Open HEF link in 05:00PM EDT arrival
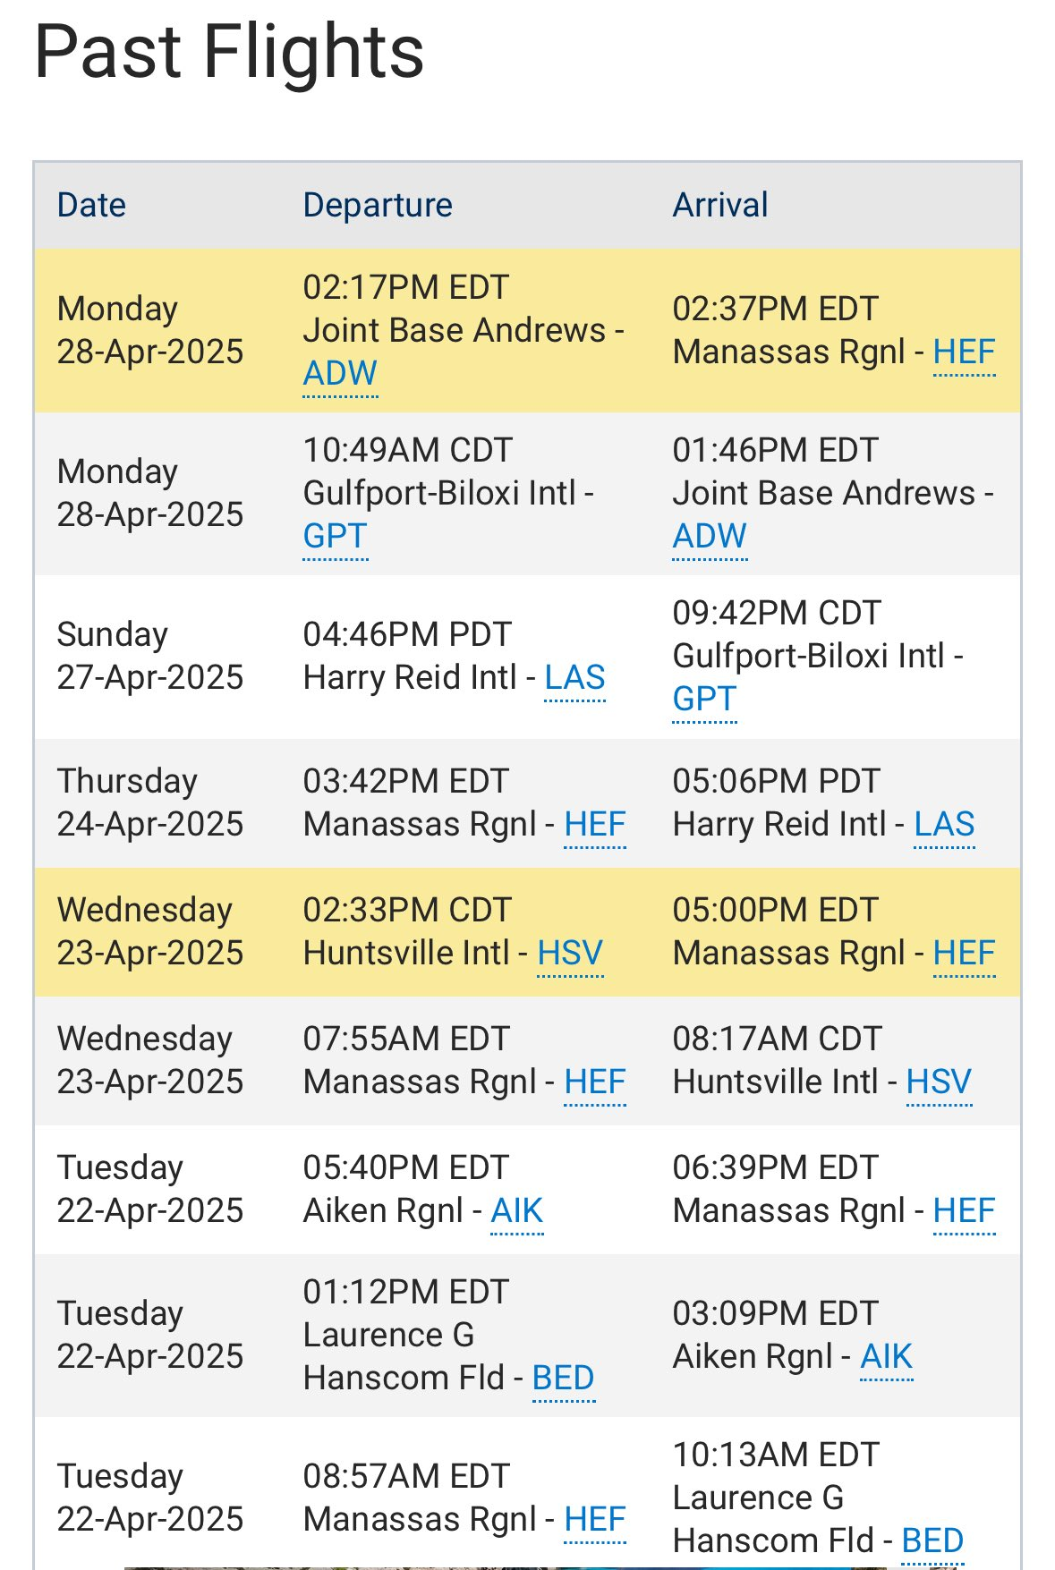Viewport: 1055px width, 1570px height. tap(964, 953)
